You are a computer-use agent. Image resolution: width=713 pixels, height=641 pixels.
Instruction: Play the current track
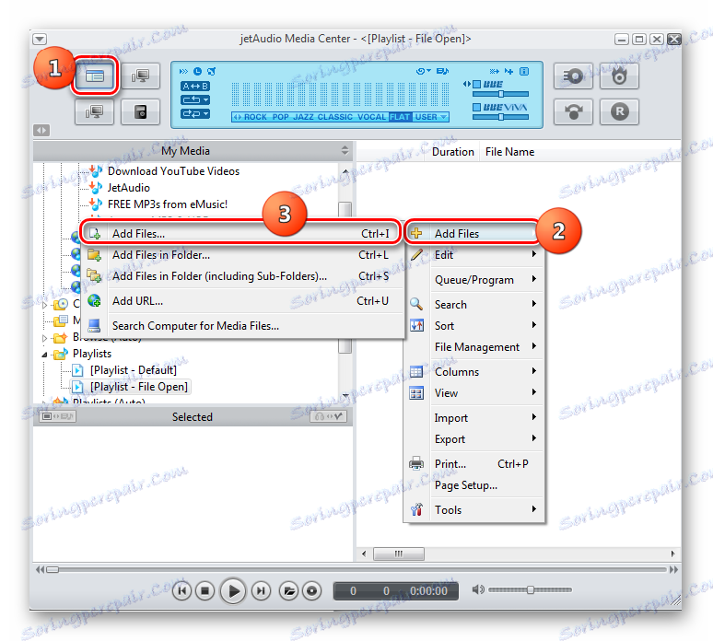(233, 591)
